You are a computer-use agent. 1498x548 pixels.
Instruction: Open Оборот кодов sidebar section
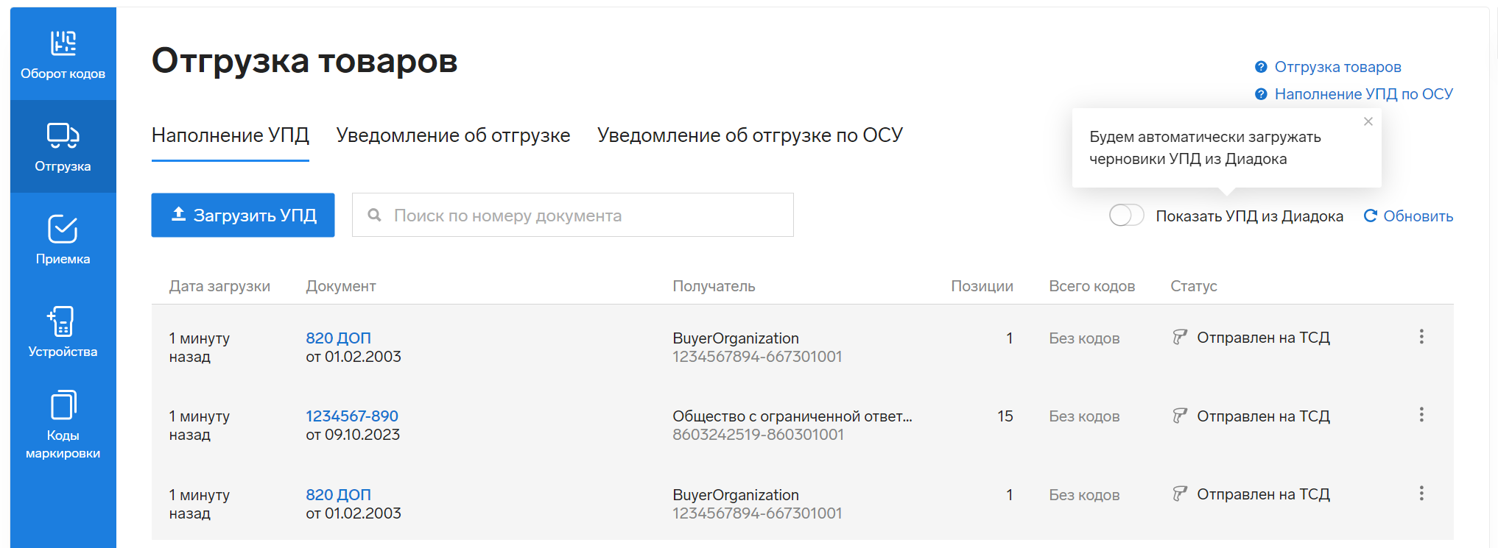tap(63, 54)
